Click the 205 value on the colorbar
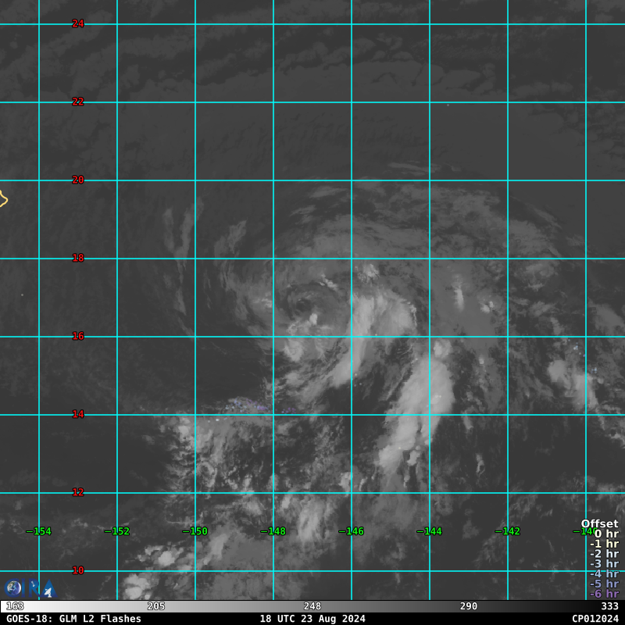This screenshot has height=625, width=625. 156,606
